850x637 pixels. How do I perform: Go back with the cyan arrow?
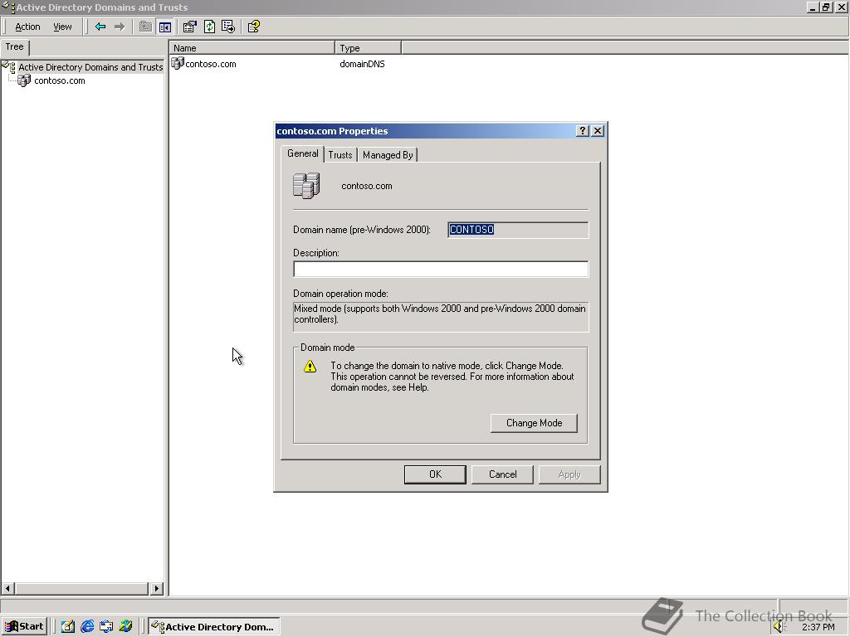[x=100, y=27]
